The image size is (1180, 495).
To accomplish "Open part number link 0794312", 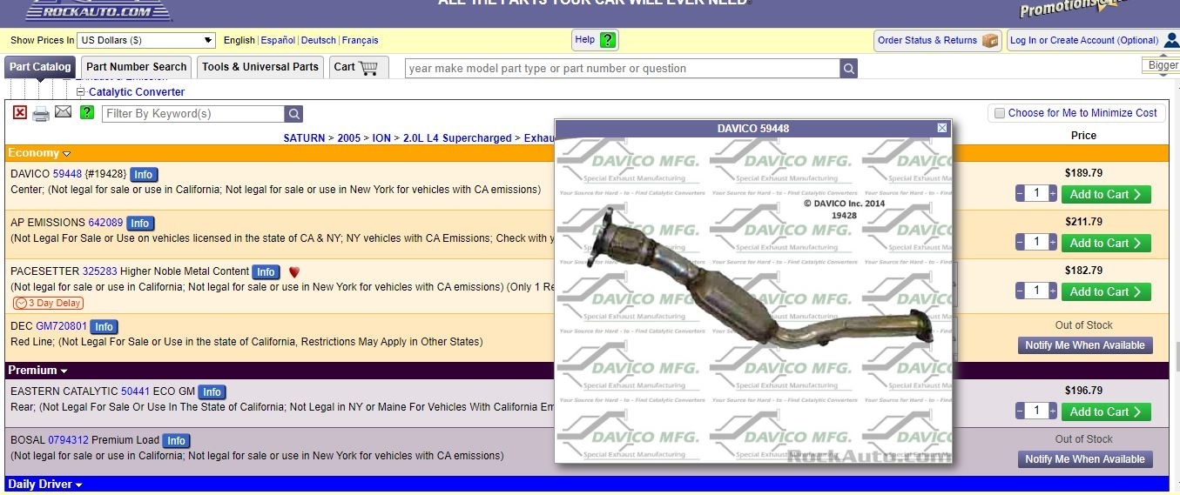I will pyautogui.click(x=68, y=440).
